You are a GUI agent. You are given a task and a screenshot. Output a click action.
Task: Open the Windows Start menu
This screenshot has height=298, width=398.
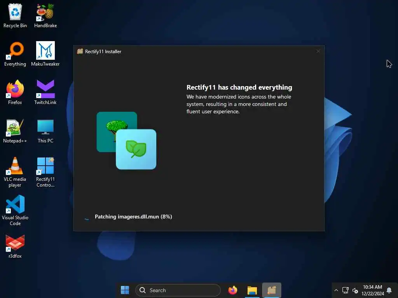point(125,290)
